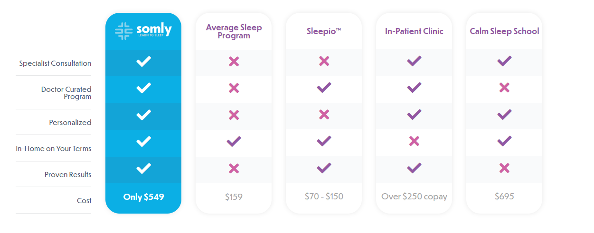Click the Over $250 copay text
This screenshot has width=594, height=233.
pyautogui.click(x=414, y=197)
